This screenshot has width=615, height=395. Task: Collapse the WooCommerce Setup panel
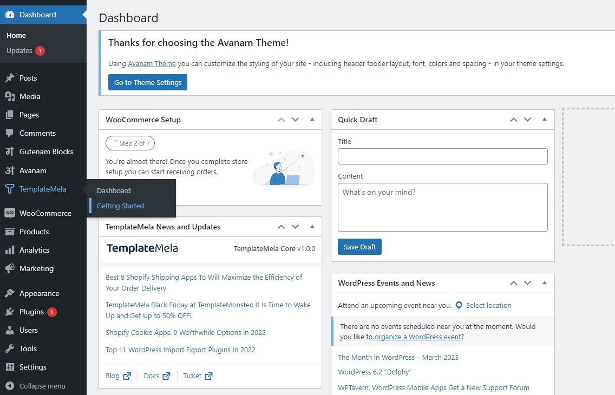pos(312,119)
